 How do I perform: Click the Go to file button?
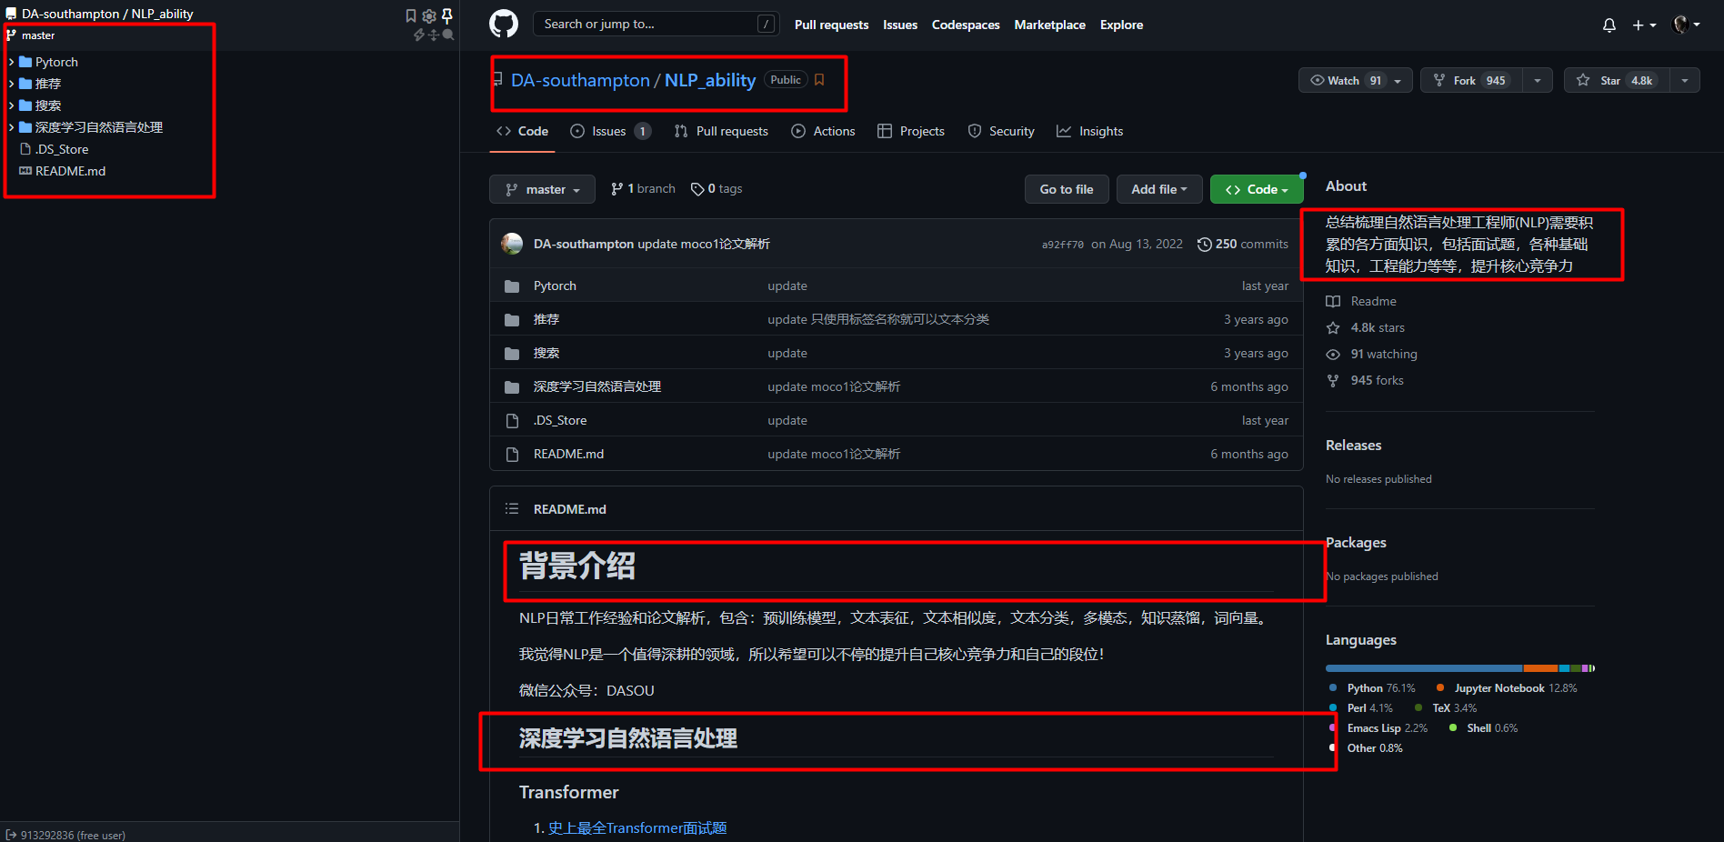pos(1067,189)
